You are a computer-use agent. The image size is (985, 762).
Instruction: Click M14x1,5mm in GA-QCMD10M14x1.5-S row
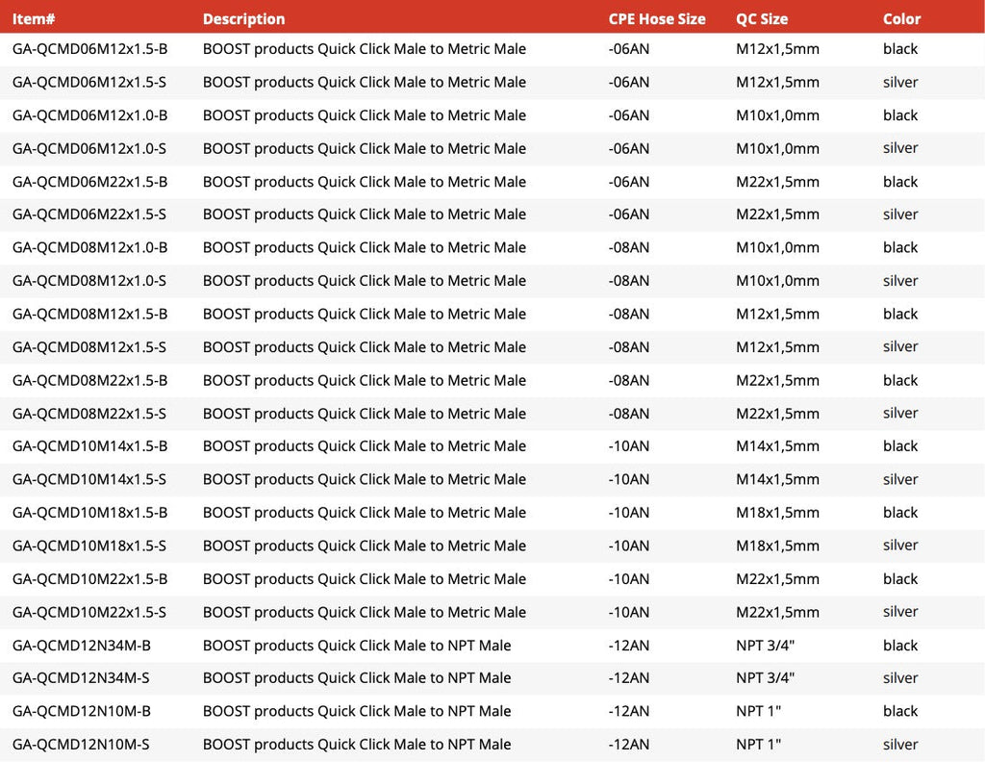(777, 479)
